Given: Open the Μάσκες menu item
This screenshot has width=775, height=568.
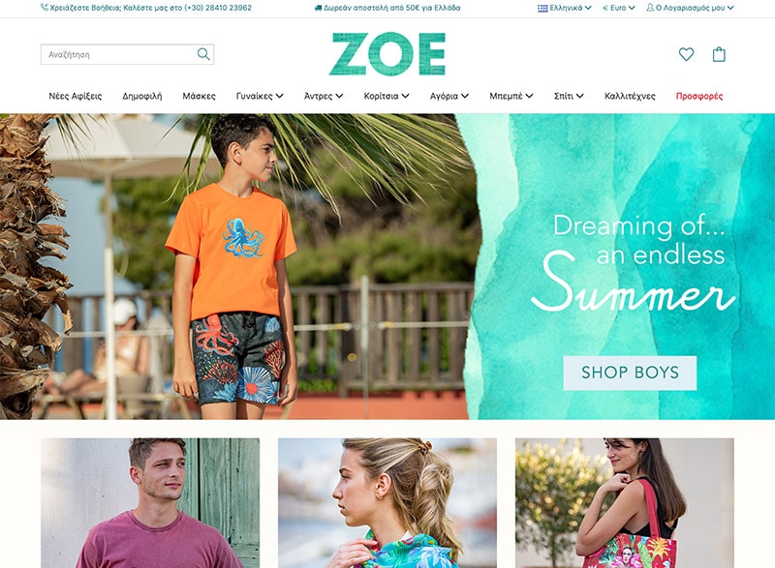Looking at the screenshot, I should pyautogui.click(x=199, y=96).
